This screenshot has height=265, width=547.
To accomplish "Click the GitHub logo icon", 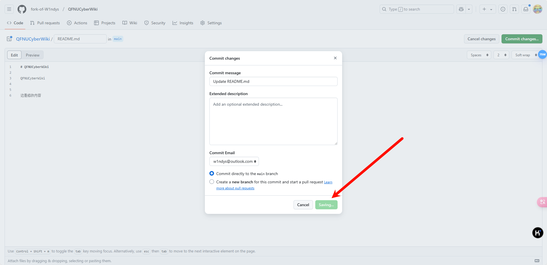I will coord(22,9).
